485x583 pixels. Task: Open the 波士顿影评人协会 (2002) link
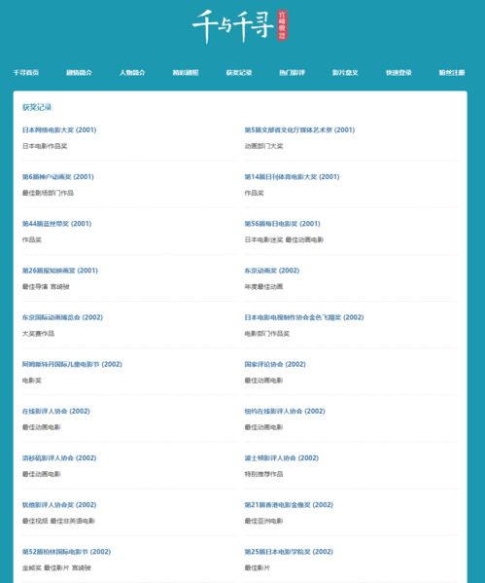click(282, 457)
